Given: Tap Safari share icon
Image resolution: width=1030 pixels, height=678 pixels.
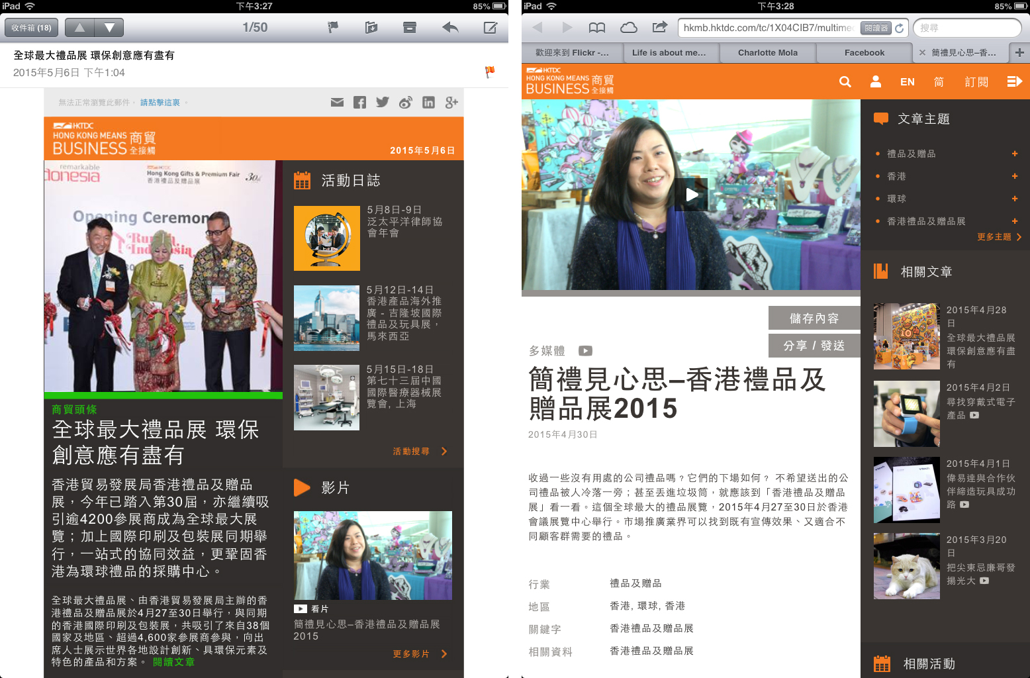Looking at the screenshot, I should point(660,27).
